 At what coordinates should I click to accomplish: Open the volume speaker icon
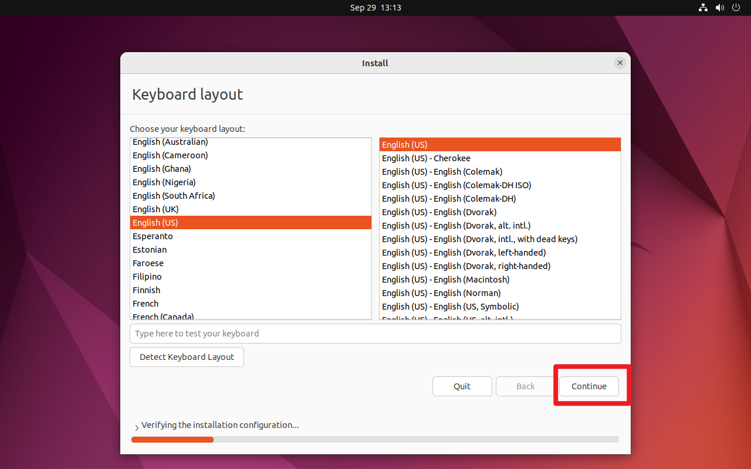coord(720,8)
